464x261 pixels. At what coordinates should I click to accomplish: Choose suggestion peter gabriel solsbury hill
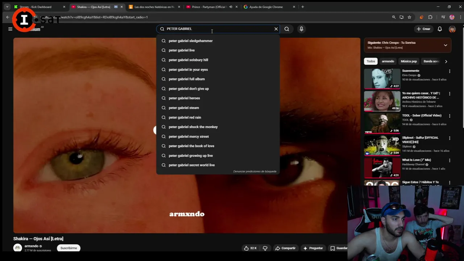click(218, 60)
